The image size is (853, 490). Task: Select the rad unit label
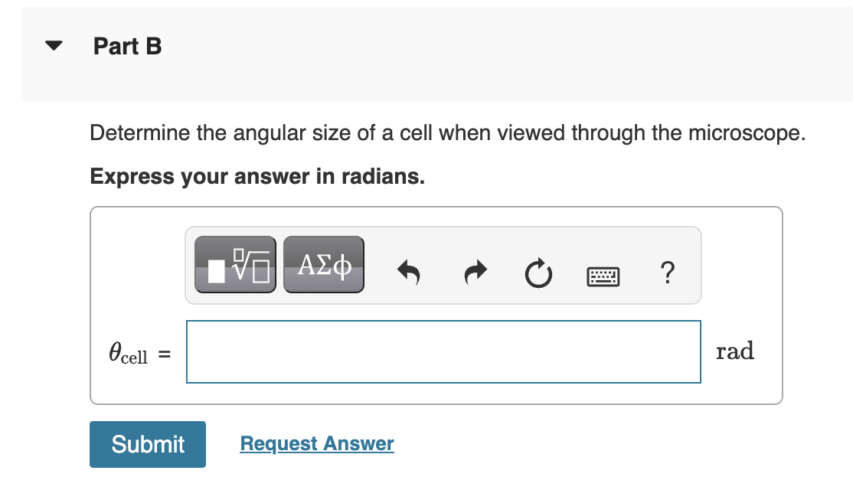[734, 351]
